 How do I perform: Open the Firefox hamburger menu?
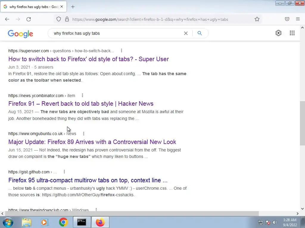(298, 19)
